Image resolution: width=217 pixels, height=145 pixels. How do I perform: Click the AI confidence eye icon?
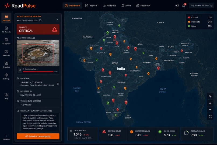click(20, 70)
